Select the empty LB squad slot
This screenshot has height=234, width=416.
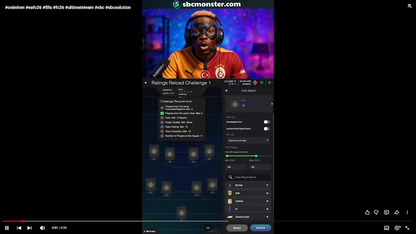[150, 185]
